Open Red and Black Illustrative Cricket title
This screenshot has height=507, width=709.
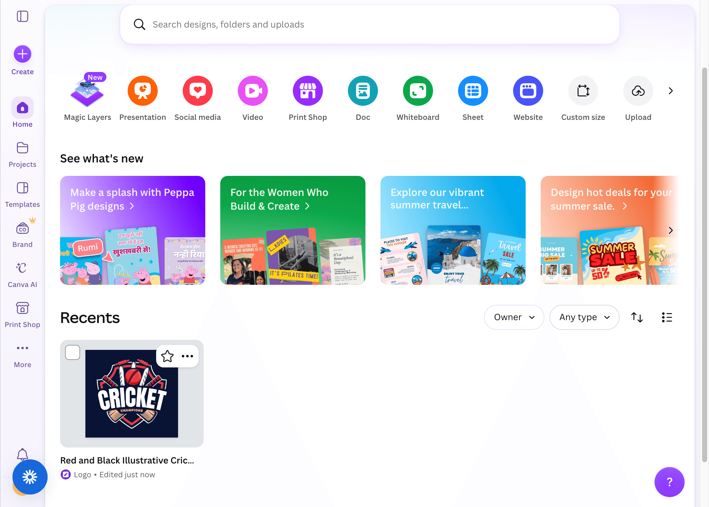(127, 460)
